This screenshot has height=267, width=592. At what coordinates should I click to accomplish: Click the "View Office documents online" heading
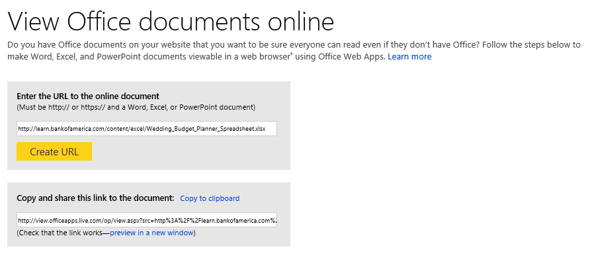click(x=171, y=22)
